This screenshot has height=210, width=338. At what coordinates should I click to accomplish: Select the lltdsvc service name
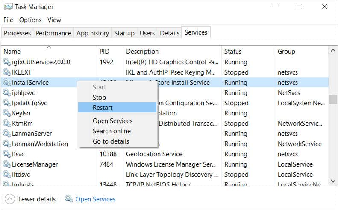pos(21,175)
